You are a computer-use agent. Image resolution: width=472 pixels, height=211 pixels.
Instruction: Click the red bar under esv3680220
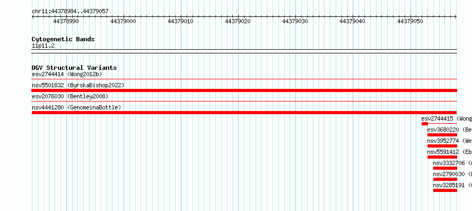(442, 135)
